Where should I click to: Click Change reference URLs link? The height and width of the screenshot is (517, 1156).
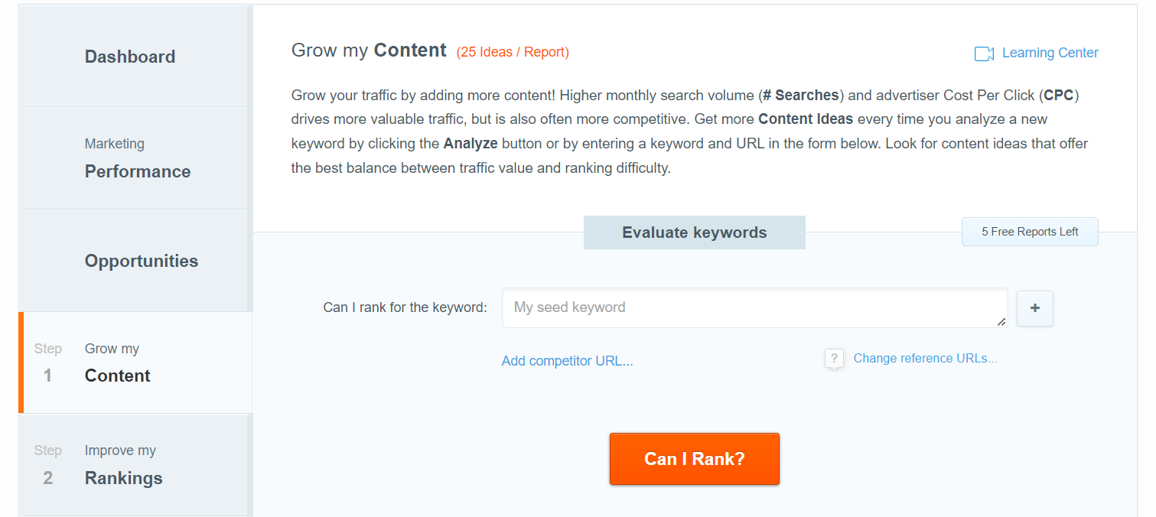coord(926,358)
